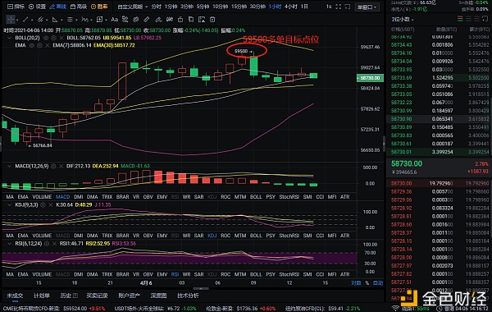Click the 设置 settings button

click(x=37, y=7)
